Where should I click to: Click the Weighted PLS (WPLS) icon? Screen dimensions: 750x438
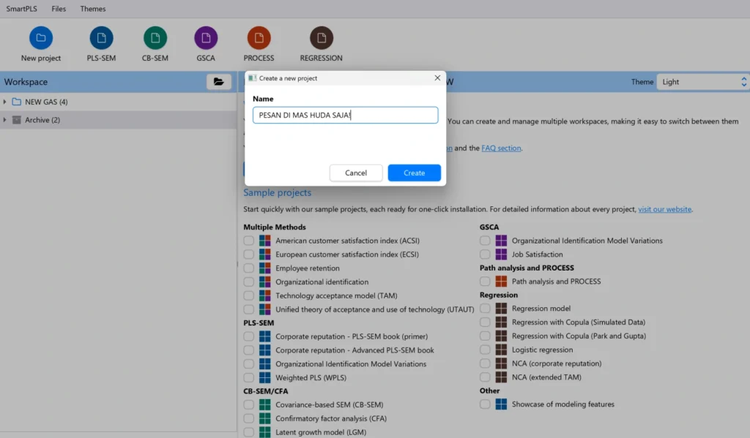click(264, 377)
